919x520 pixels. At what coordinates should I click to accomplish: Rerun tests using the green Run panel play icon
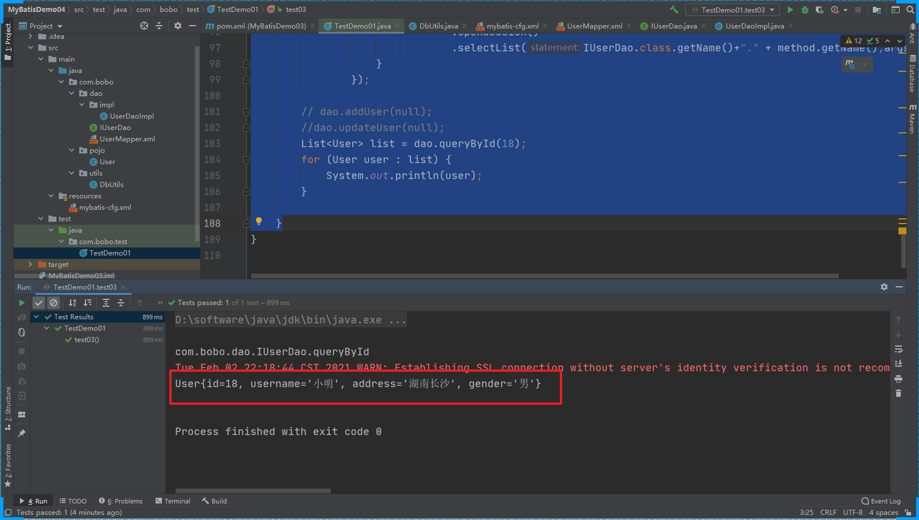tap(22, 303)
